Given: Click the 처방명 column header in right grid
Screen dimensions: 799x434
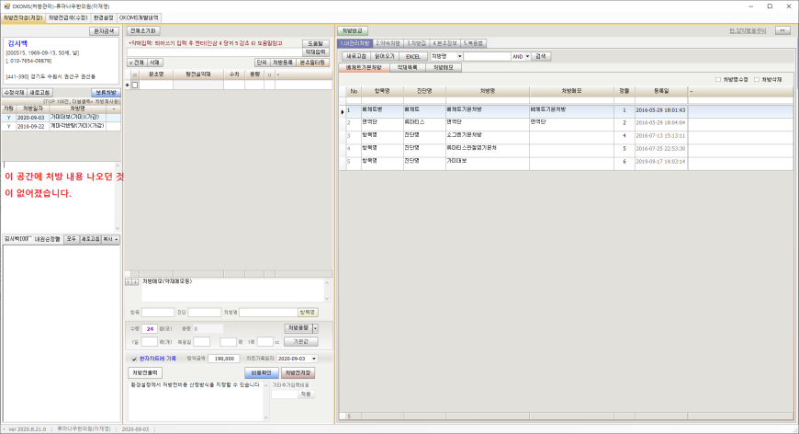Looking at the screenshot, I should pyautogui.click(x=487, y=91).
